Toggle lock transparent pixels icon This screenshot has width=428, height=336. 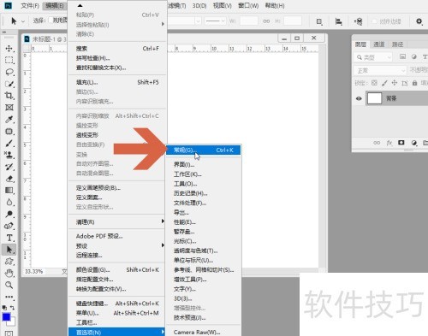(374, 83)
